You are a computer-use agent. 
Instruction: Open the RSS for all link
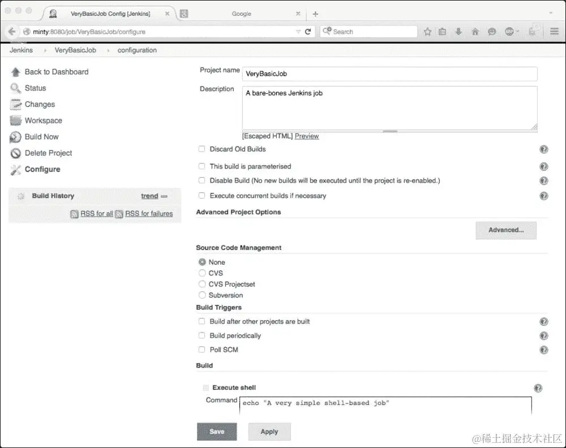(97, 214)
